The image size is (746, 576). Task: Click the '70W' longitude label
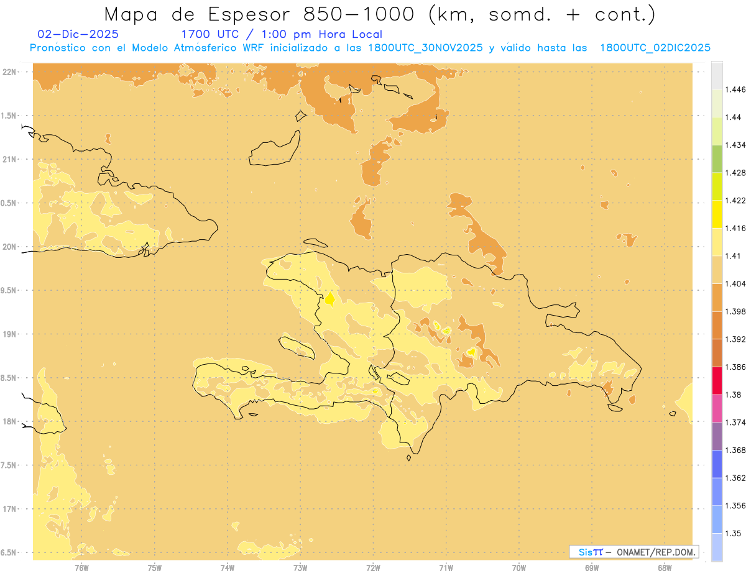[519, 567]
